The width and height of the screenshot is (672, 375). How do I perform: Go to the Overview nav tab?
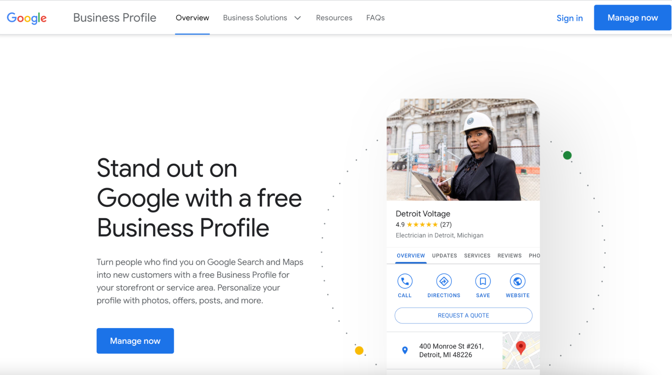pyautogui.click(x=192, y=18)
